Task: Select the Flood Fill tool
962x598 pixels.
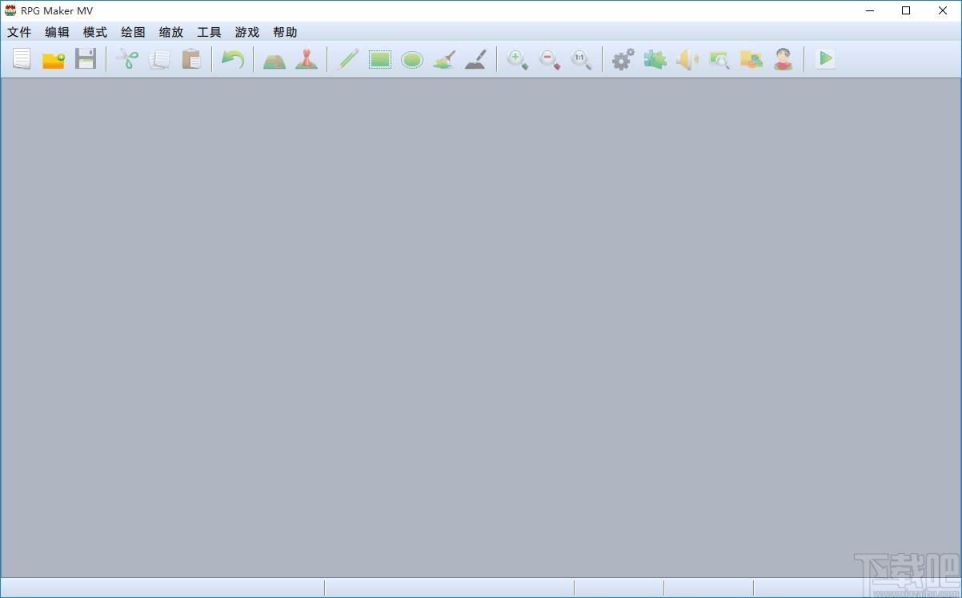Action: pos(443,58)
